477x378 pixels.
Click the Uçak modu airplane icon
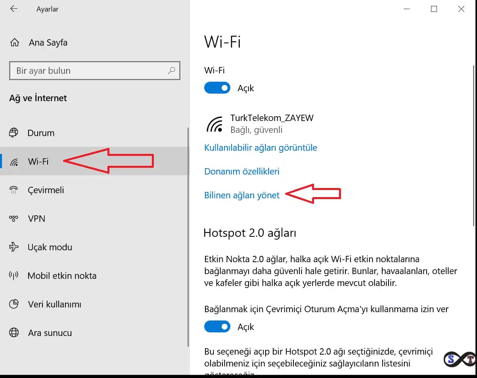14,247
